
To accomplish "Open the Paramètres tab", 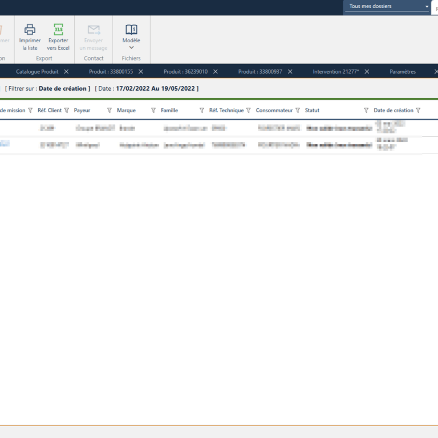I will (x=403, y=72).
